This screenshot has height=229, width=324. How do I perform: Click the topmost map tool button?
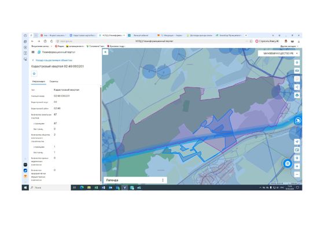(x=297, y=62)
